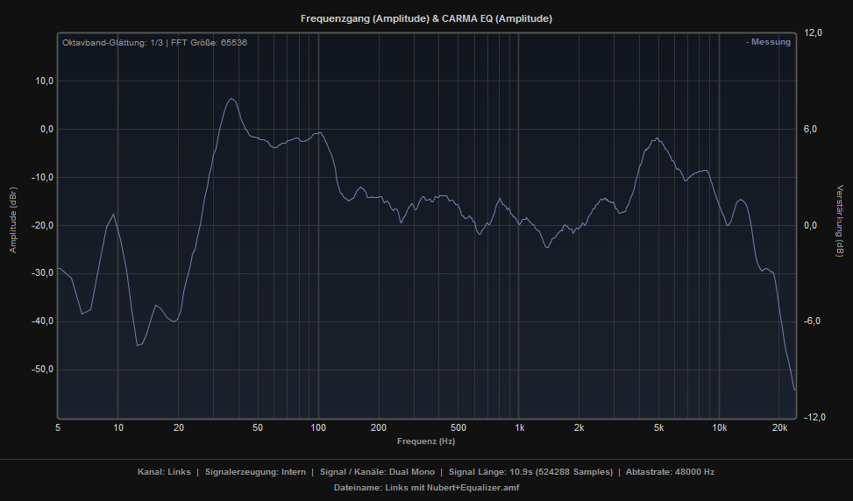Click 'Dateiname: Links mit Nubert+Equalizer.amf' text
This screenshot has width=853, height=501.
coord(426,488)
